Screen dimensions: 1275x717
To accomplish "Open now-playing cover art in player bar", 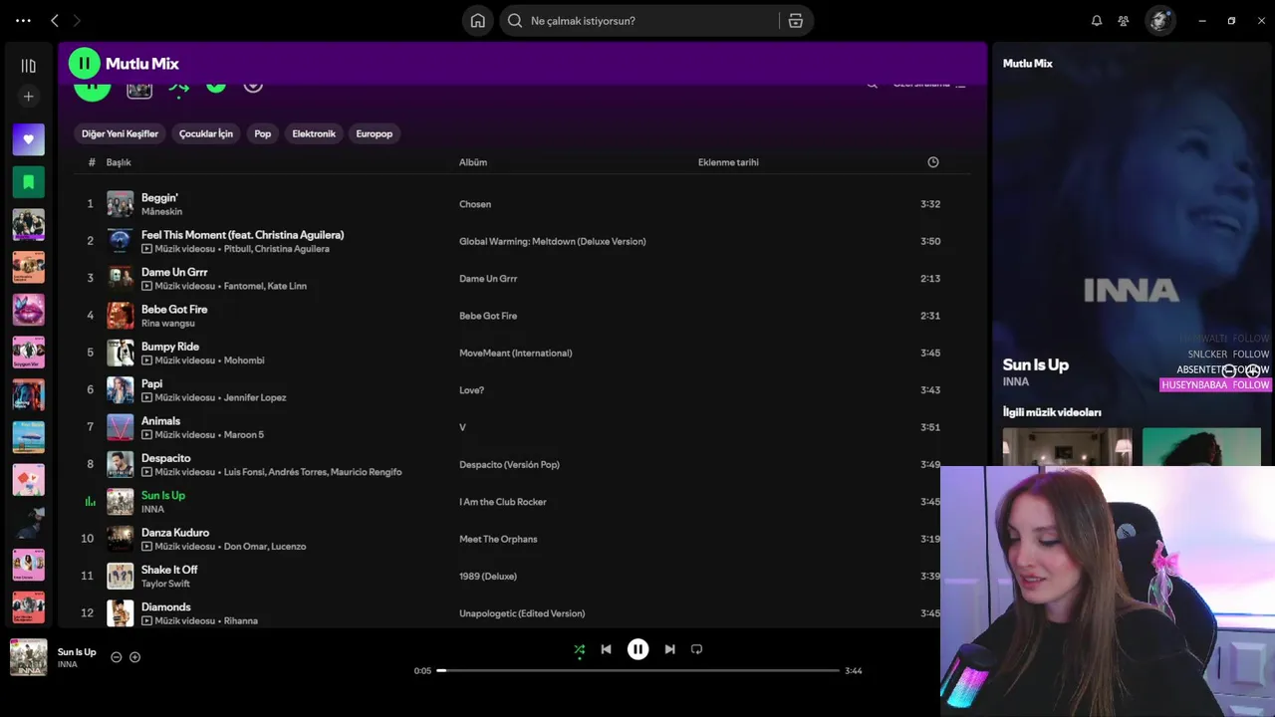I will point(28,657).
